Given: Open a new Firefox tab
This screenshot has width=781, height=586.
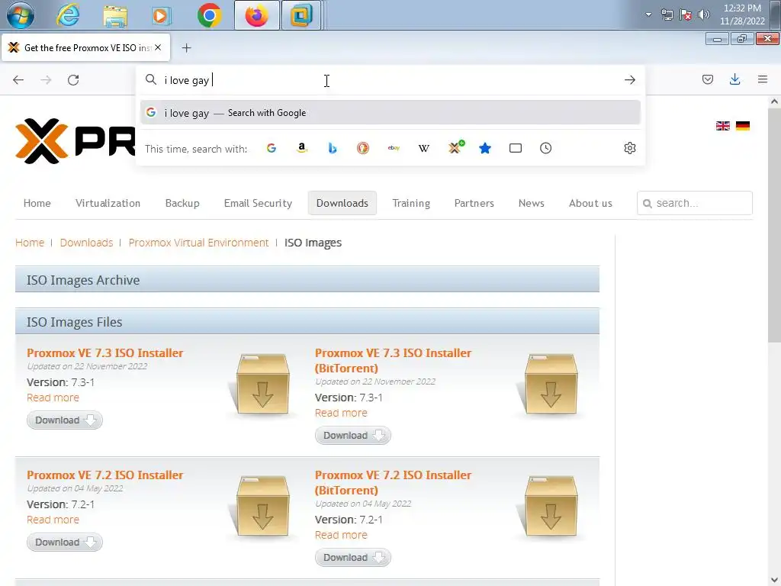Looking at the screenshot, I should tap(186, 48).
